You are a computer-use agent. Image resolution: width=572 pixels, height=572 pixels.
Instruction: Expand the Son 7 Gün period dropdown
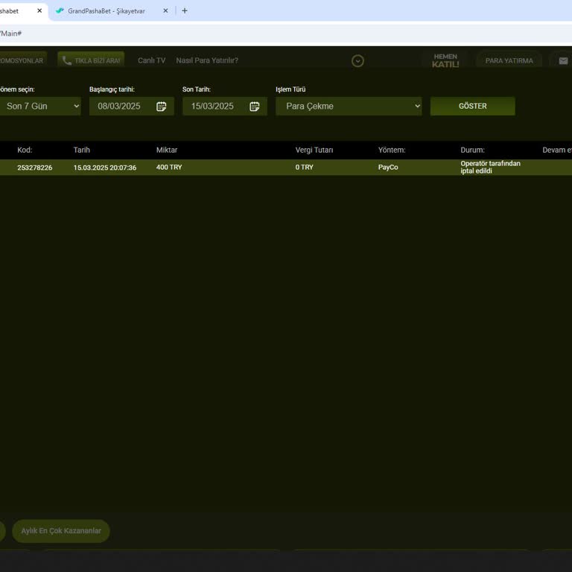39,107
